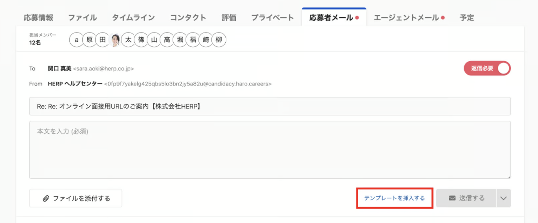Open the エージェントメール tab
538x223 pixels.
click(x=406, y=18)
